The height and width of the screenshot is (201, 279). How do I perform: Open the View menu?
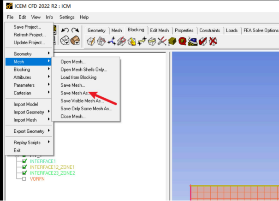tap(36, 17)
